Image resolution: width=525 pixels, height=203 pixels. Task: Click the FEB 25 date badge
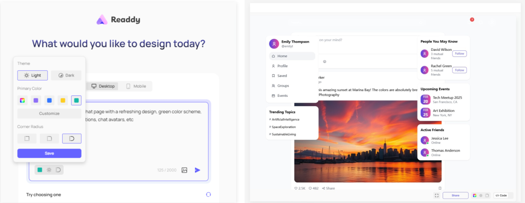coord(425,112)
